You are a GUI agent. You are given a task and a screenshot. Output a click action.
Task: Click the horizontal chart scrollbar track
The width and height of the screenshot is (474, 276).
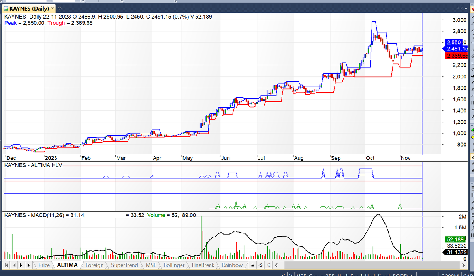tap(371, 265)
